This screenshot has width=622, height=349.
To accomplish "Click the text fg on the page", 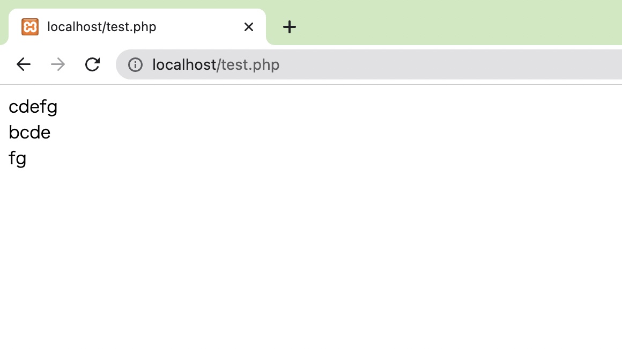I will (18, 158).
